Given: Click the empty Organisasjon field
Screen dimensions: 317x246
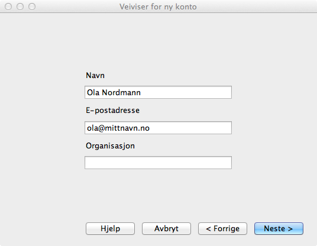Looking at the screenshot, I should pyautogui.click(x=158, y=163).
